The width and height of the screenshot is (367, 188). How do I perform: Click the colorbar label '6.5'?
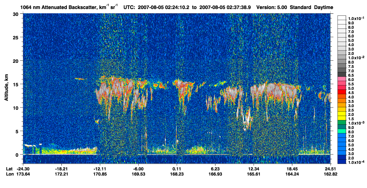coord(351,76)
